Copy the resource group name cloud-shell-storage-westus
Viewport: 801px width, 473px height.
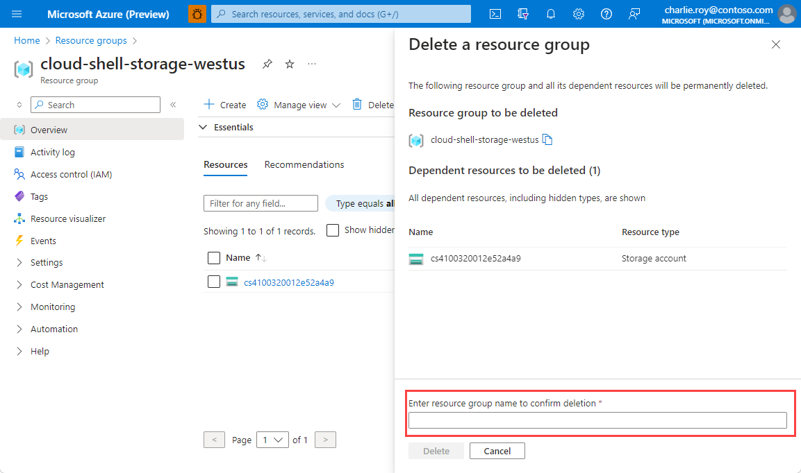[547, 139]
